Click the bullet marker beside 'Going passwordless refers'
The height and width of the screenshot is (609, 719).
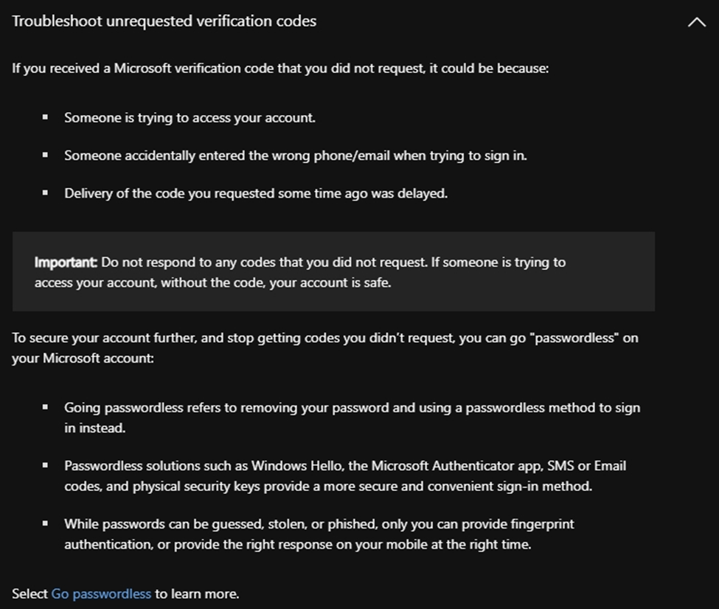click(x=45, y=407)
